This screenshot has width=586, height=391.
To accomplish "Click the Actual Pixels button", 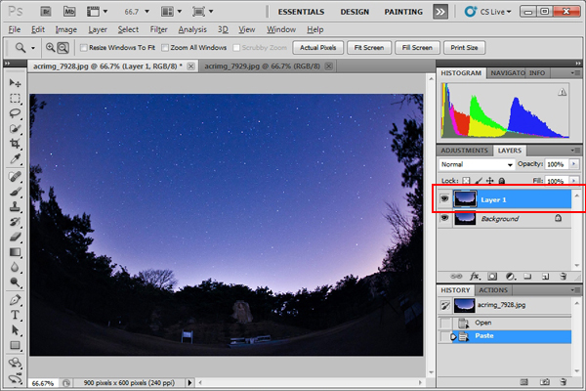I will point(317,48).
